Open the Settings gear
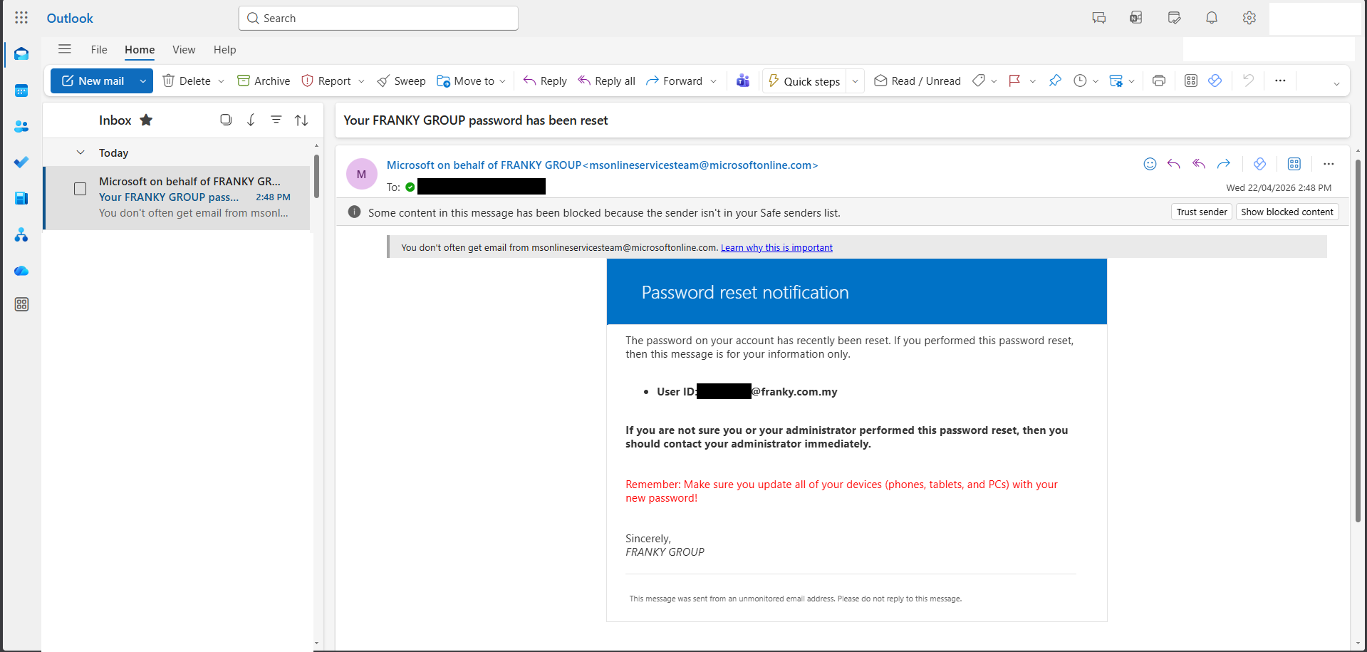 (1249, 18)
